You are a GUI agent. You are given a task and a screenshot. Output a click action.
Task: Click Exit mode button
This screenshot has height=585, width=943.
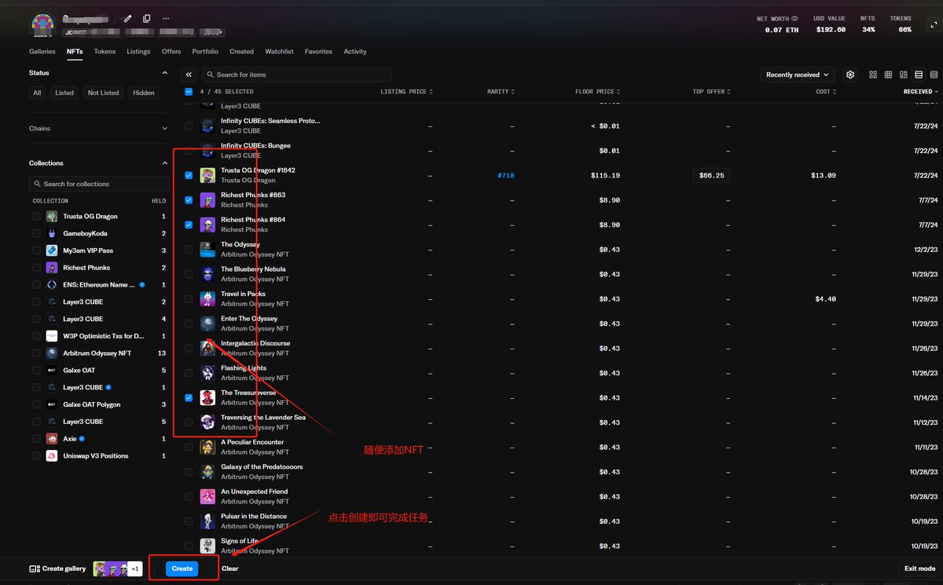point(919,569)
